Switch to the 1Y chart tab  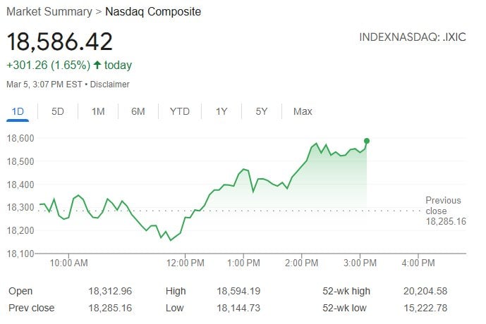click(x=221, y=111)
